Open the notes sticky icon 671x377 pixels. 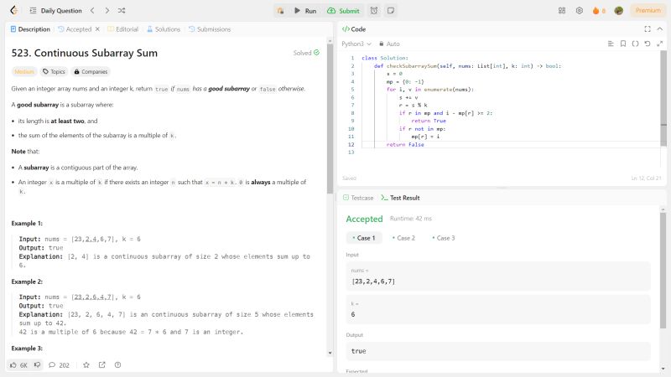tap(391, 11)
